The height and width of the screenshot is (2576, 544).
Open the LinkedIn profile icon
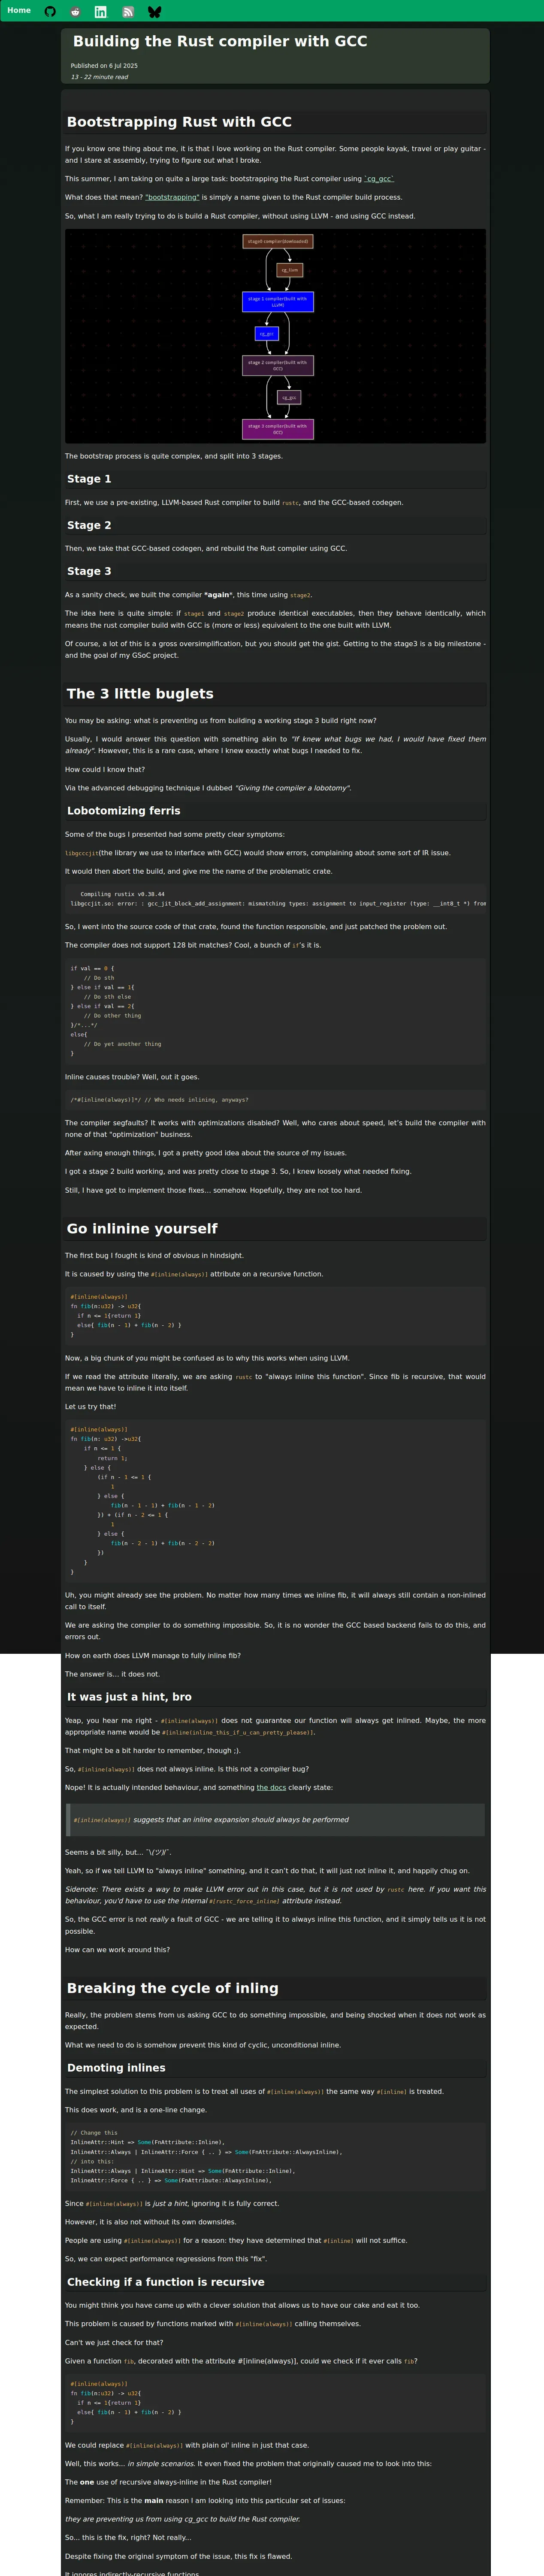101,12
